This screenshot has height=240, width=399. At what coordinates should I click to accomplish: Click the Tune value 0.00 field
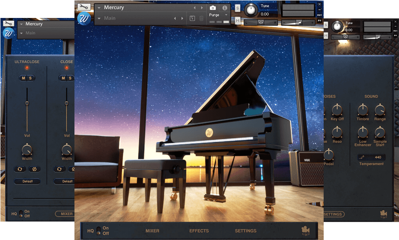tap(265, 14)
